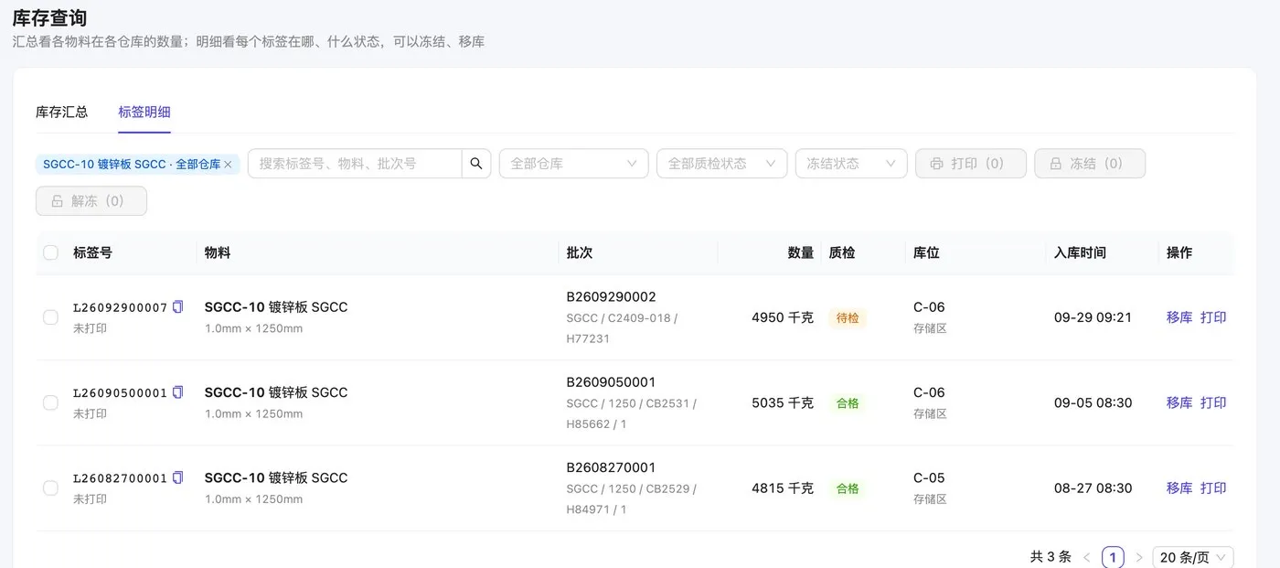The image size is (1280, 568).
Task: Click the 质检 column header
Action: click(x=842, y=252)
